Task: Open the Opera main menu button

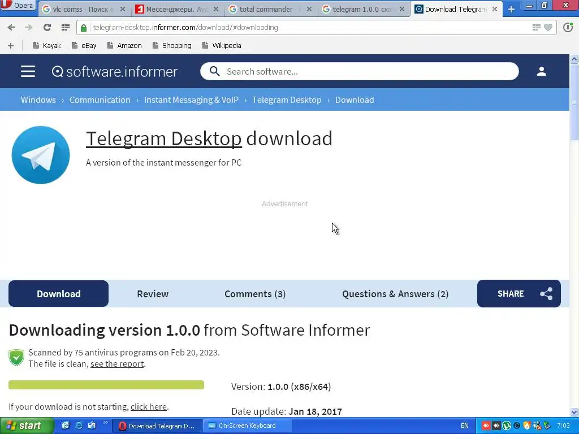Action: tap(18, 5)
